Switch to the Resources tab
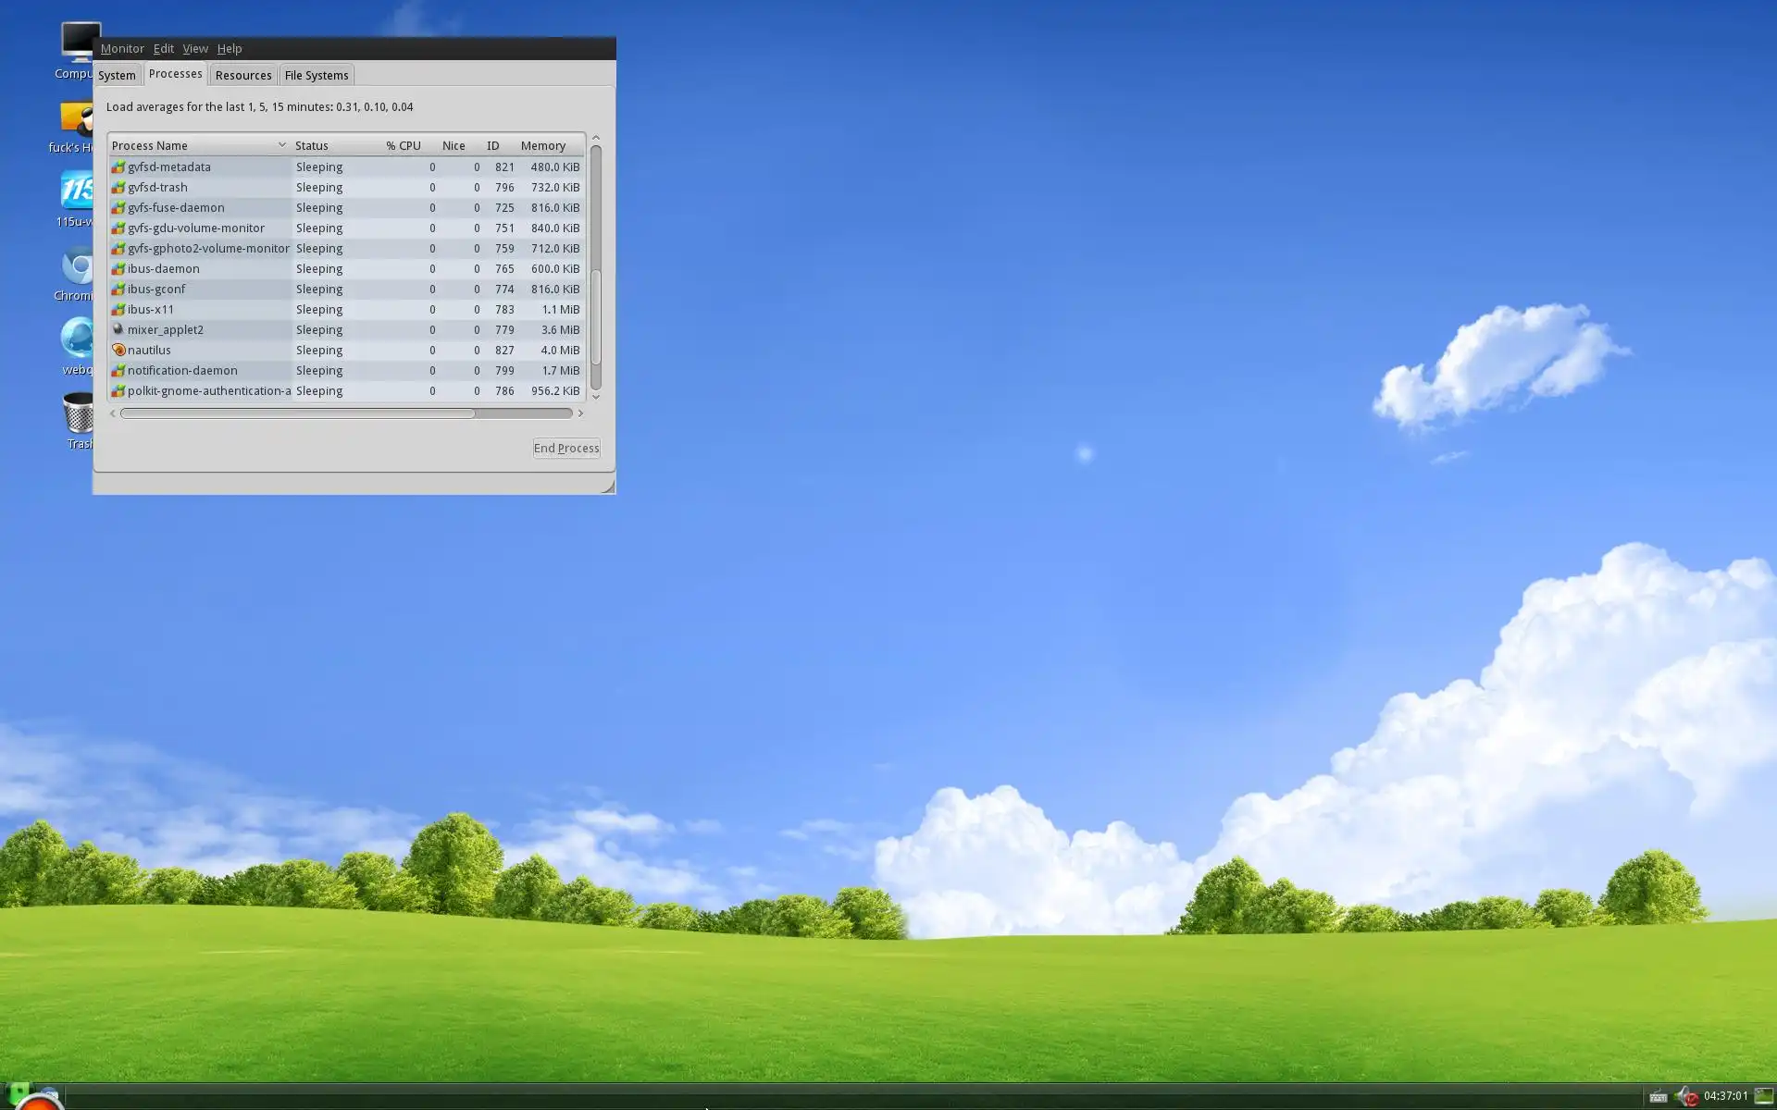 242,76
